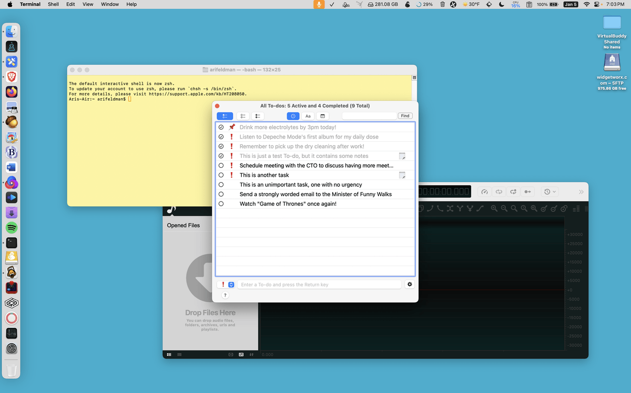631x393 pixels.
Task: Click the crossfade X-shaped icon in audio editor
Action: pos(450,208)
